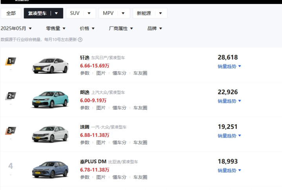Open the 零售量 filter dropdown

(56, 28)
